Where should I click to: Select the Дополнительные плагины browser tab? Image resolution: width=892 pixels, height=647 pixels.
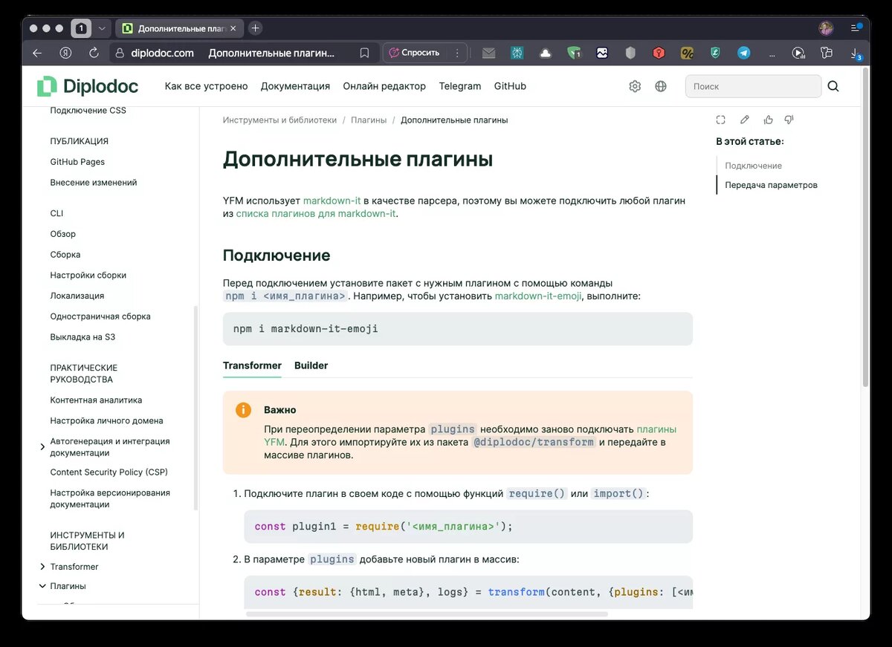(x=179, y=28)
